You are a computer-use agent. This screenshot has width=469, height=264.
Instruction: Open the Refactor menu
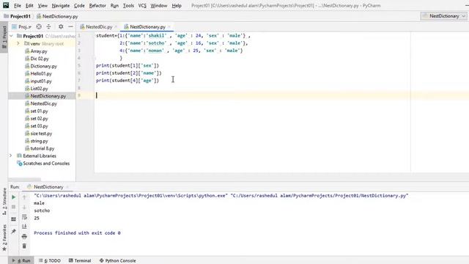coord(97,6)
